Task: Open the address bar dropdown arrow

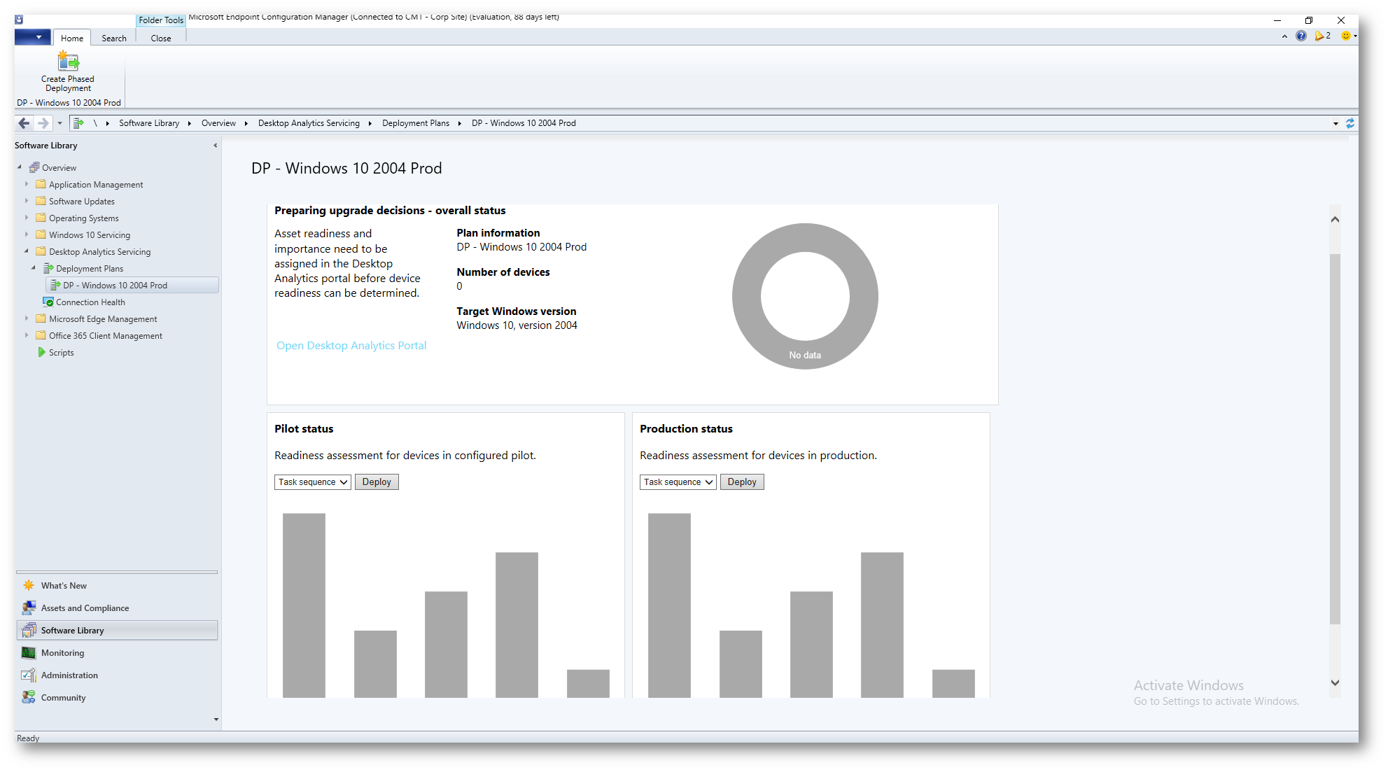Action: 1336,124
